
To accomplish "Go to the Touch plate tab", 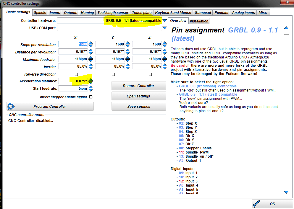I will pos(142,12).
